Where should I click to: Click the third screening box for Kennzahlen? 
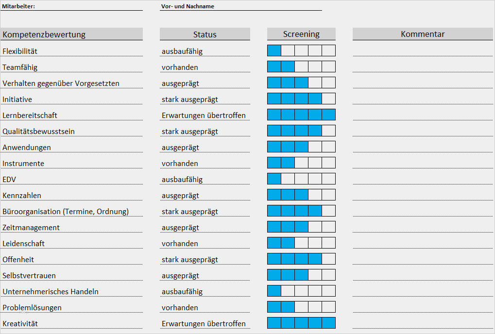pyautogui.click(x=301, y=195)
